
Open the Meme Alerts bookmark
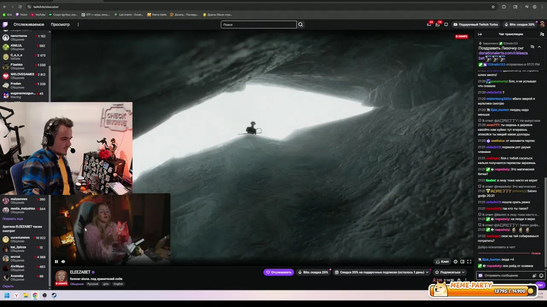pos(157,14)
